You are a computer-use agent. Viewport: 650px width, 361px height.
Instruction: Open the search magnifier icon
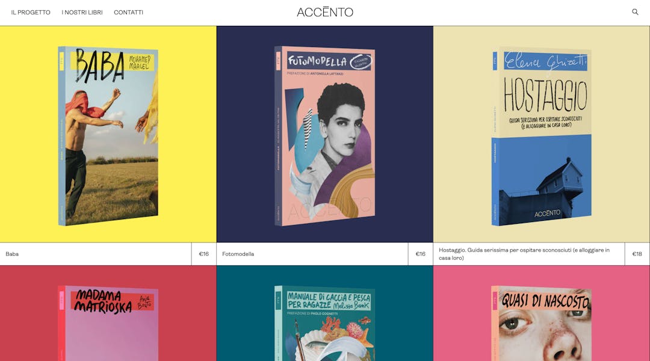[x=635, y=12]
